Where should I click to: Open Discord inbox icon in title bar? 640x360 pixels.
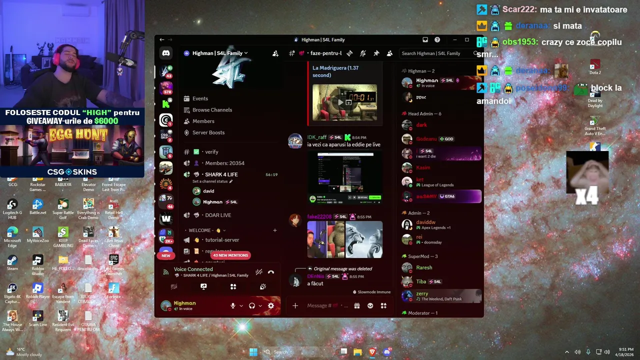pos(425,40)
